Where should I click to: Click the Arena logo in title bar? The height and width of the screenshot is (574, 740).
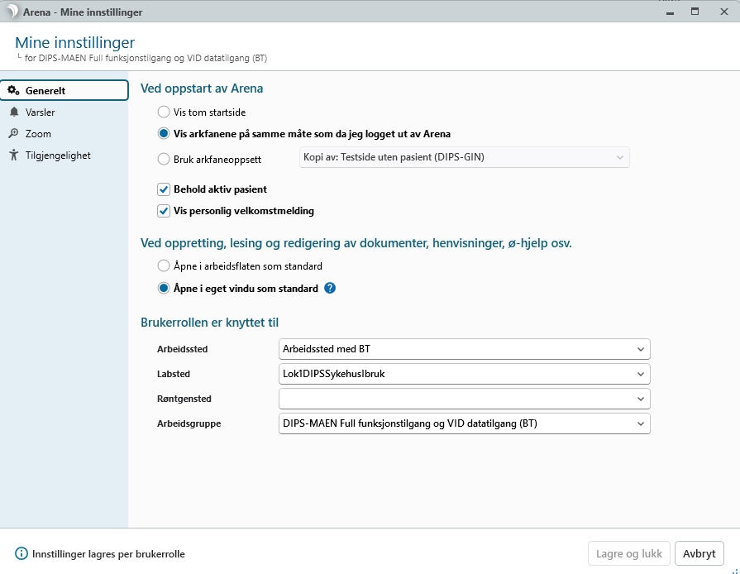coord(12,12)
